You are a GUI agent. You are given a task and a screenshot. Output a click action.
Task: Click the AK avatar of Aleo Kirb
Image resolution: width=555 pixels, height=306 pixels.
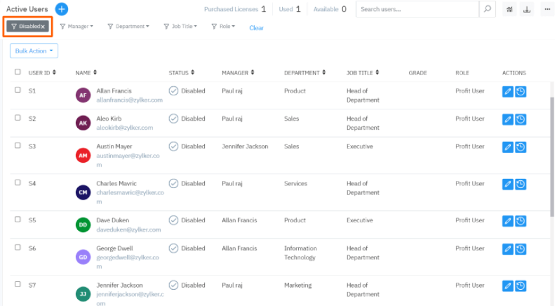pos(83,123)
